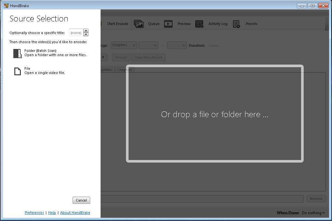
Task: Open the starting chapter dropdown
Action: (148, 45)
